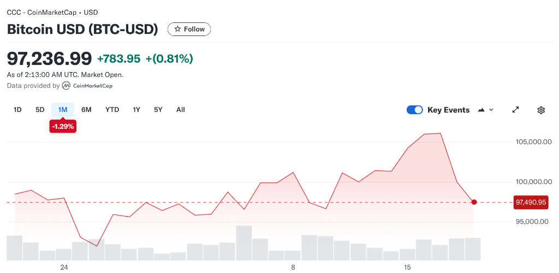
Task: Click the red 97,490.95 price label
Action: tap(531, 203)
